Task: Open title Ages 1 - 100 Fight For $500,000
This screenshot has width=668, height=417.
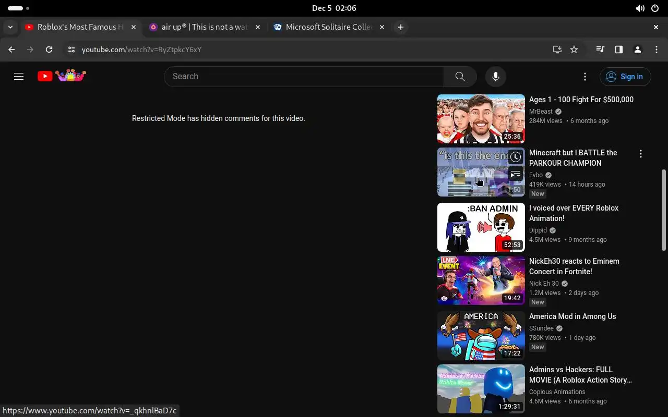Action: (x=581, y=100)
